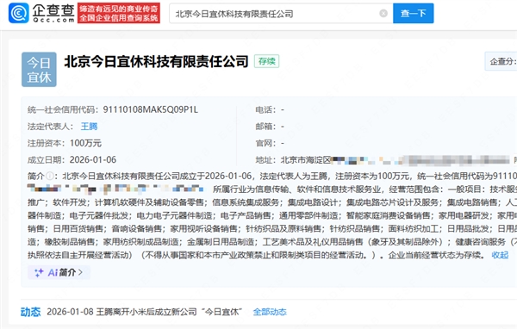Screen dimensions: 517x329
Task: Click the credit code 91110108MAK5Q09P1L
Action: pos(150,109)
